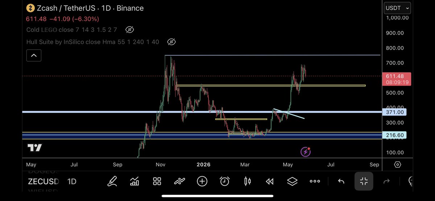Select the upper yellow horizontal zone drawing
Screen dimensions: 435x201
[x=271, y=85]
